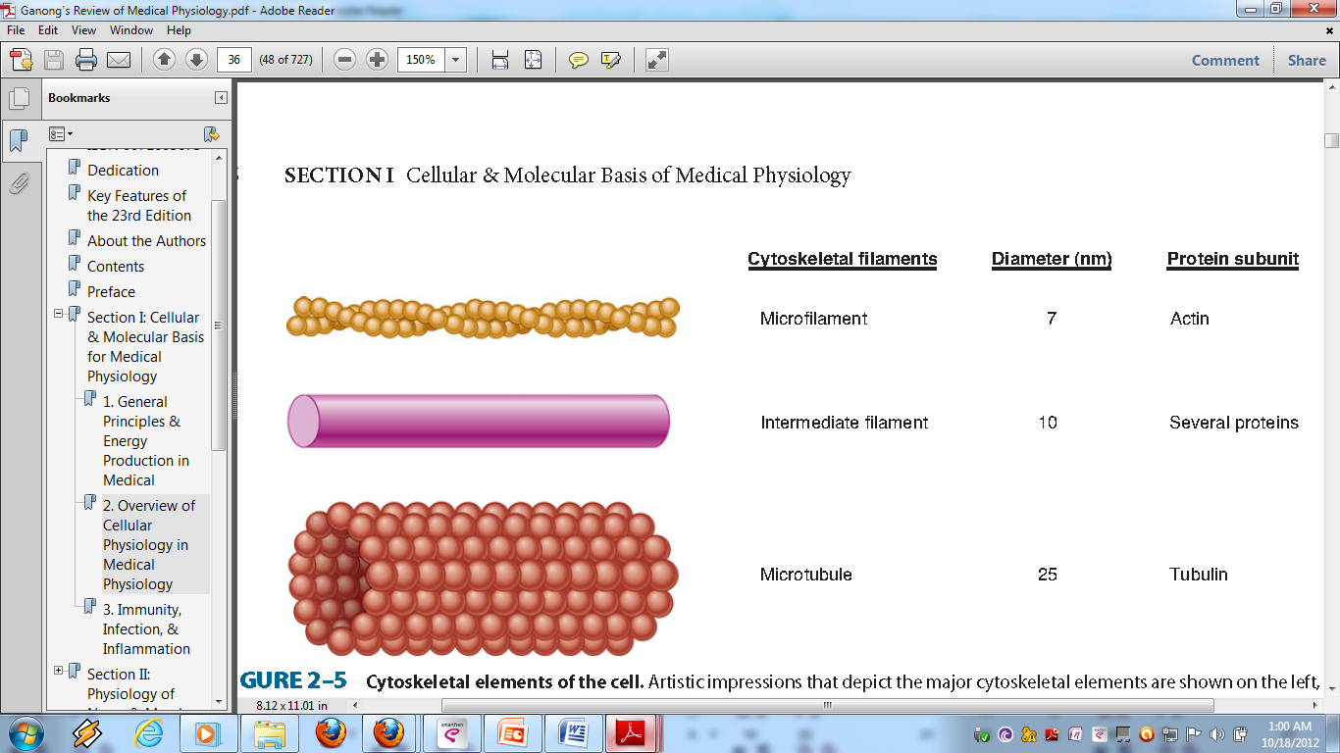Click the Bookmarks panel ribbon icon
Image resolution: width=1340 pixels, height=753 pixels.
coord(19,140)
